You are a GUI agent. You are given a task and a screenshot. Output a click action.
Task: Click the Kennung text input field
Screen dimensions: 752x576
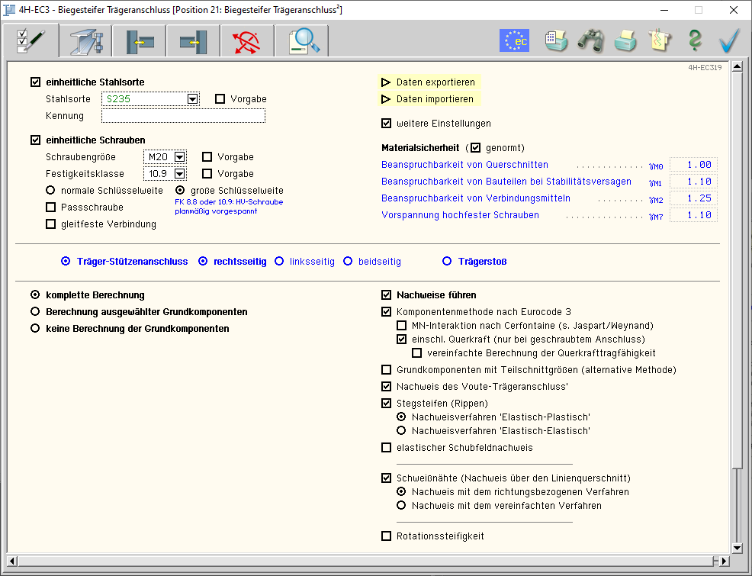click(183, 116)
